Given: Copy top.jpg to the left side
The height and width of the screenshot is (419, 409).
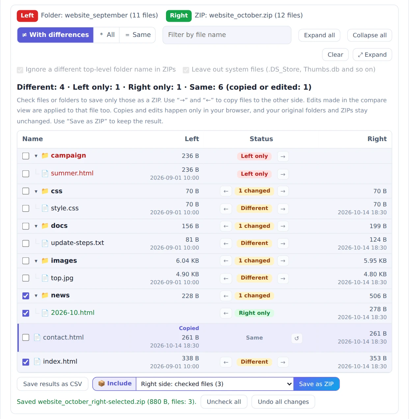Looking at the screenshot, I should point(226,279).
